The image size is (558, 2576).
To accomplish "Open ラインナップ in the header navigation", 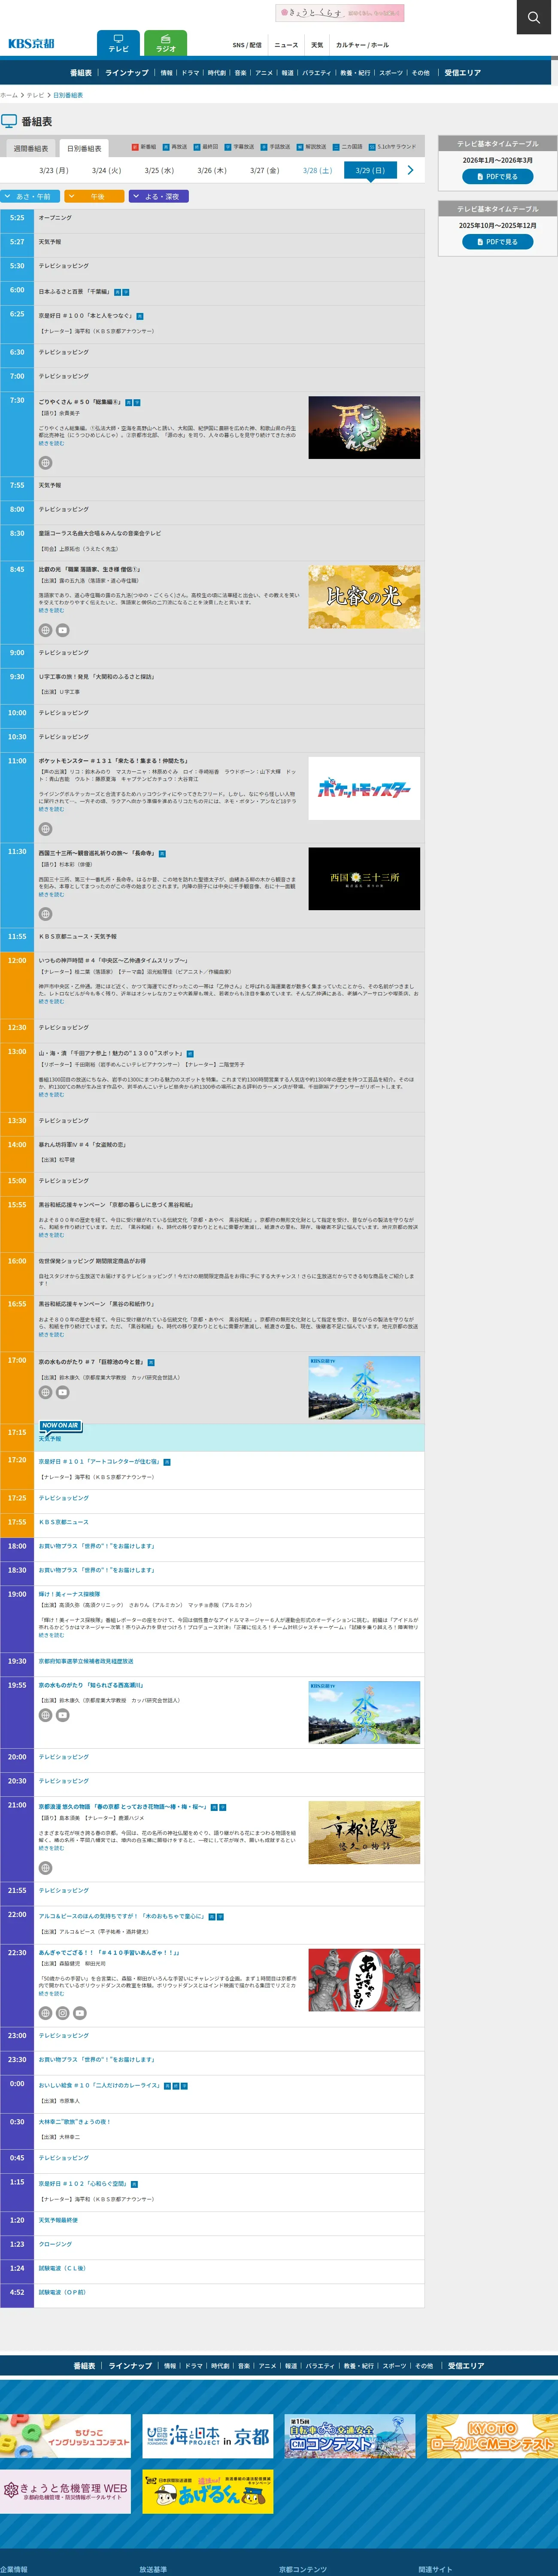I will pos(127,73).
